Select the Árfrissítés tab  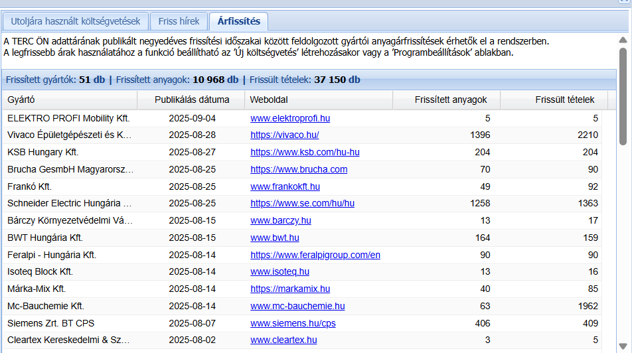[x=238, y=21]
